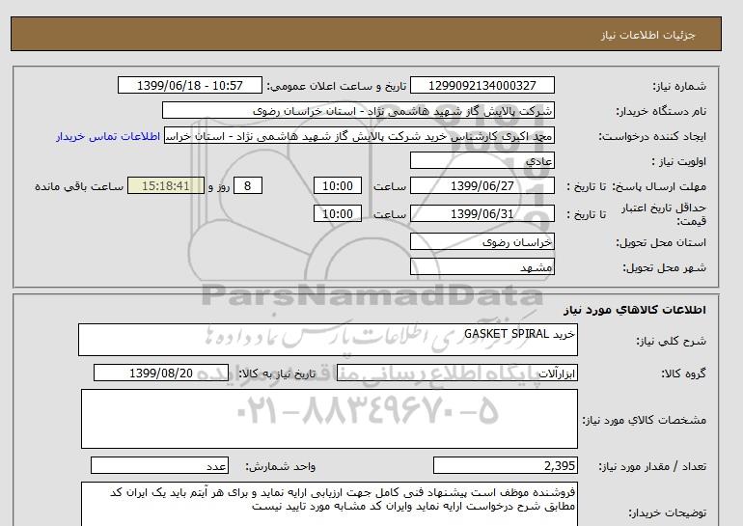Select the label واحد شمارش

tap(281, 466)
